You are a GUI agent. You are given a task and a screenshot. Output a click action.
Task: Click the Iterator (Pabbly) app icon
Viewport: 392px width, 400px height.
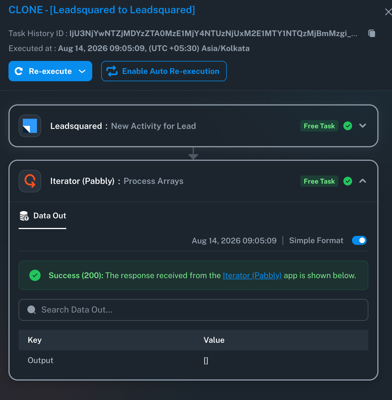30,181
